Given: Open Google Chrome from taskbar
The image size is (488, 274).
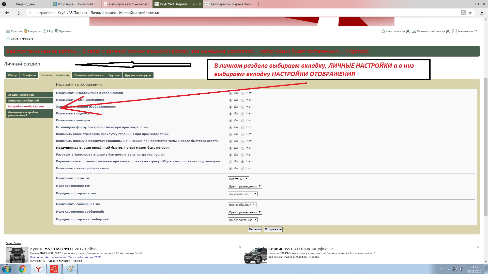Looking at the screenshot, I should click(22, 269).
